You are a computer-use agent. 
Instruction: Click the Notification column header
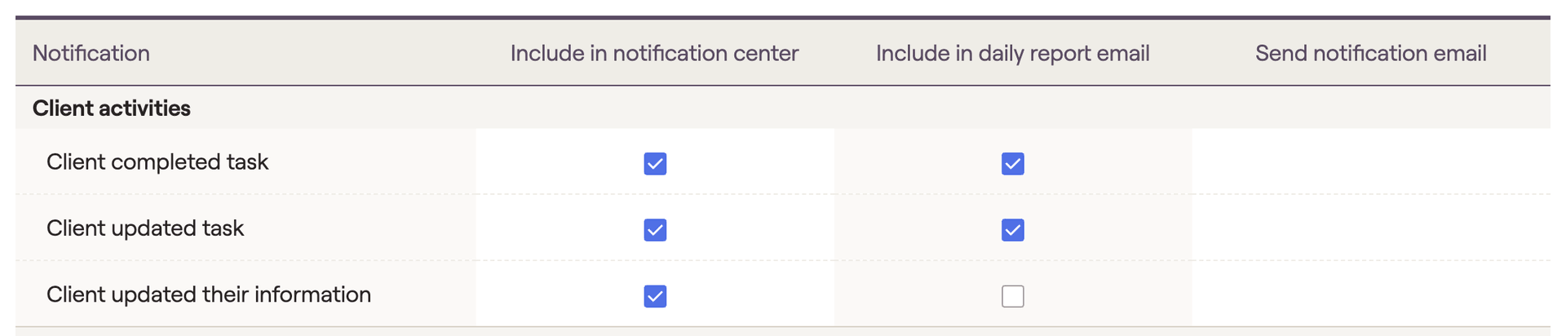click(x=91, y=53)
